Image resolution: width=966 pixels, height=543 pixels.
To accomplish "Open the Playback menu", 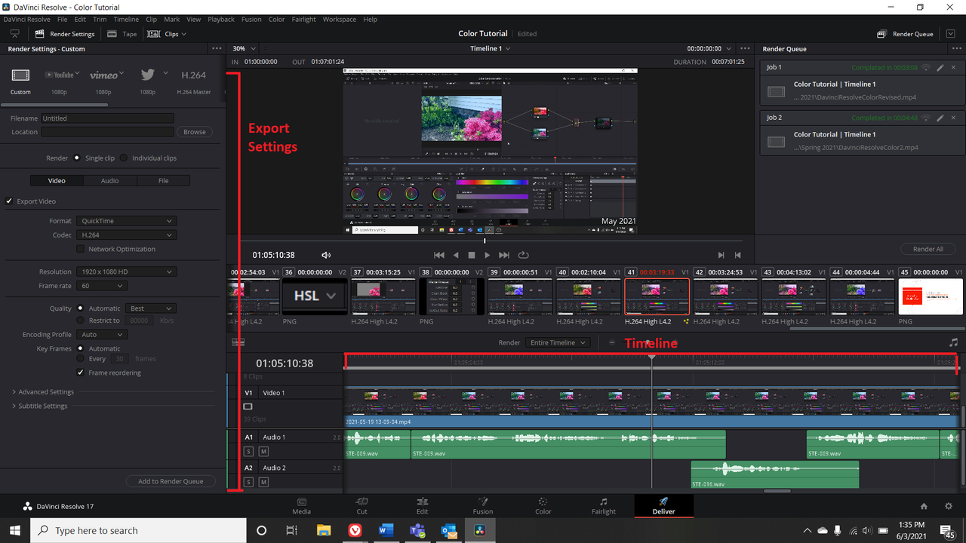I will [221, 19].
